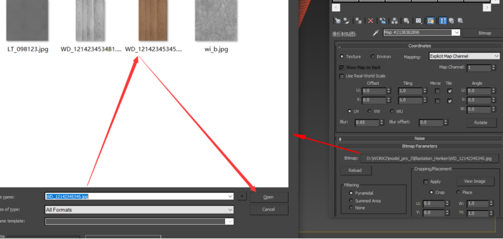The height and width of the screenshot is (239, 503).
Task: Click the Material ID Channel icon
Action: click(x=419, y=21)
